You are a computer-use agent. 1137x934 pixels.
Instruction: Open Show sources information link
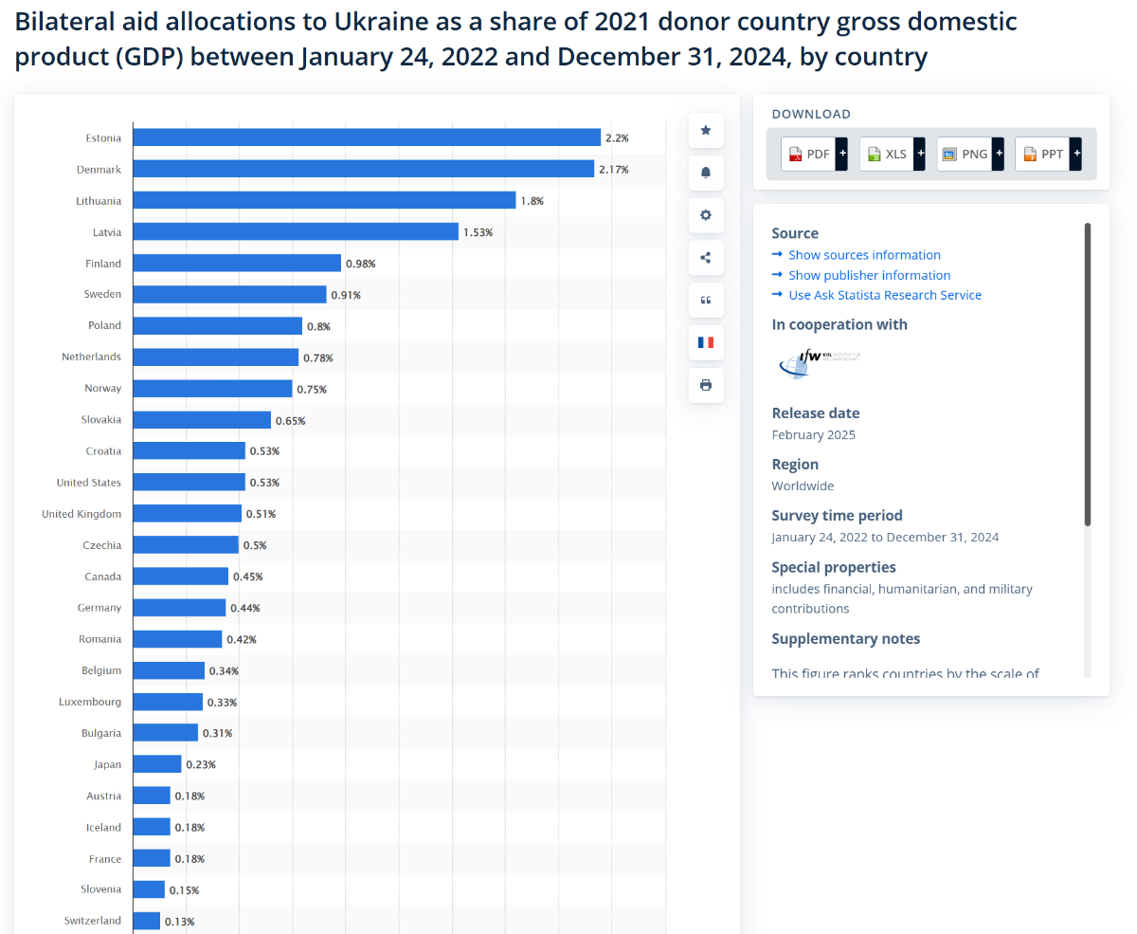pos(864,255)
